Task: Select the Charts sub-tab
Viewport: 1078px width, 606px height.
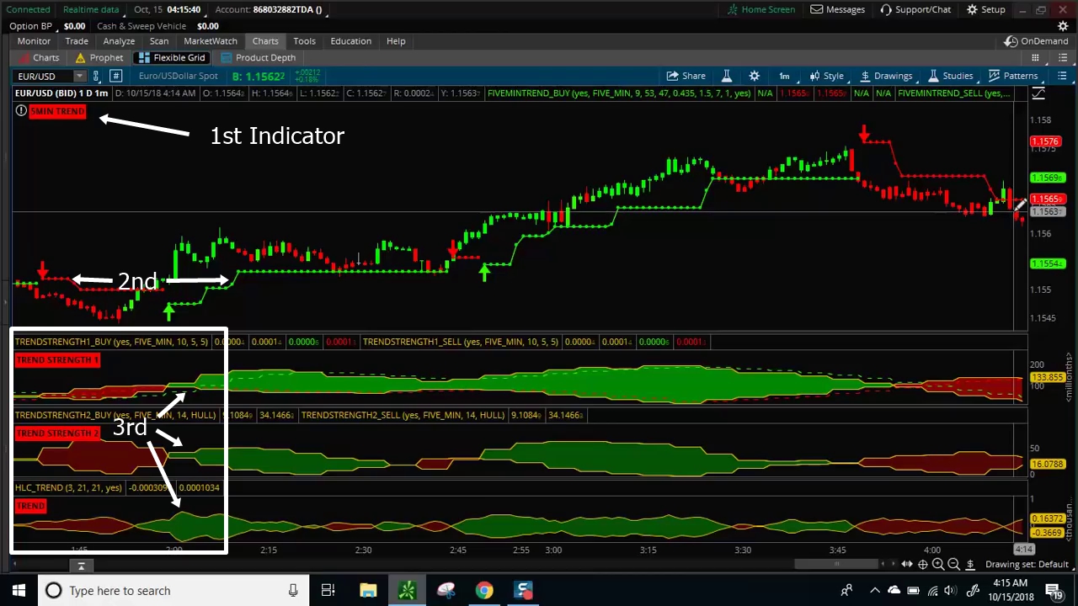Action: [x=39, y=57]
